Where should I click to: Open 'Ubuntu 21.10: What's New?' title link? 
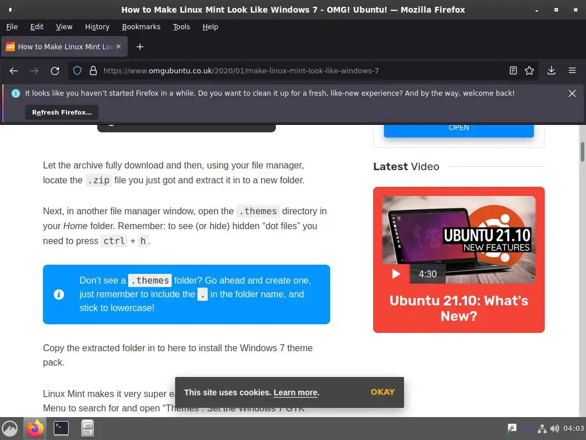tap(458, 308)
